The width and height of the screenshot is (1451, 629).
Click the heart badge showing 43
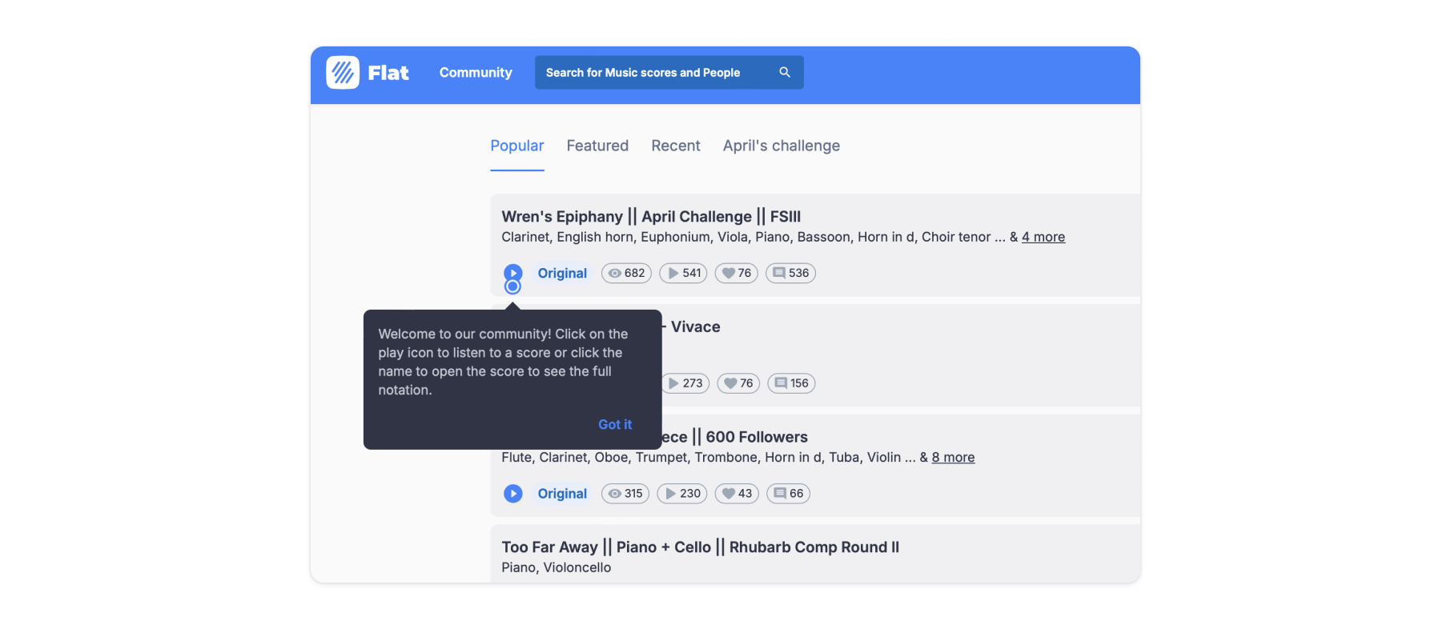pos(737,494)
